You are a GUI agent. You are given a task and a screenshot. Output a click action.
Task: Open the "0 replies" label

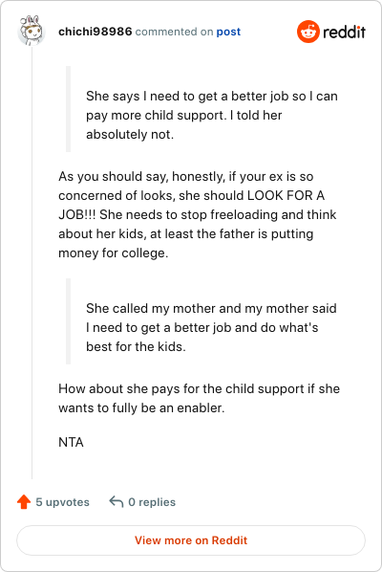pyautogui.click(x=152, y=502)
